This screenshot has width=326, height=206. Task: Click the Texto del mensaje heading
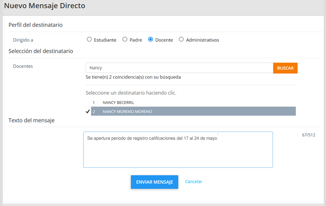31,120
